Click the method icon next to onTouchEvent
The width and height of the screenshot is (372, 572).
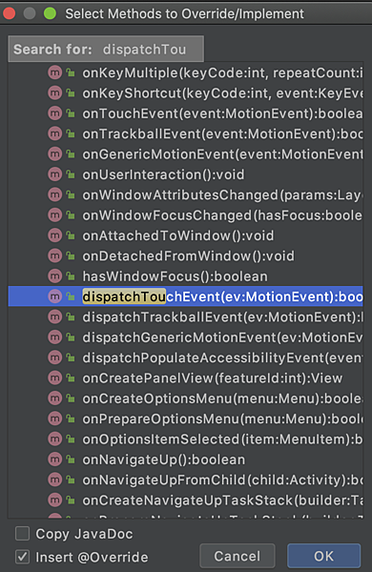point(55,113)
